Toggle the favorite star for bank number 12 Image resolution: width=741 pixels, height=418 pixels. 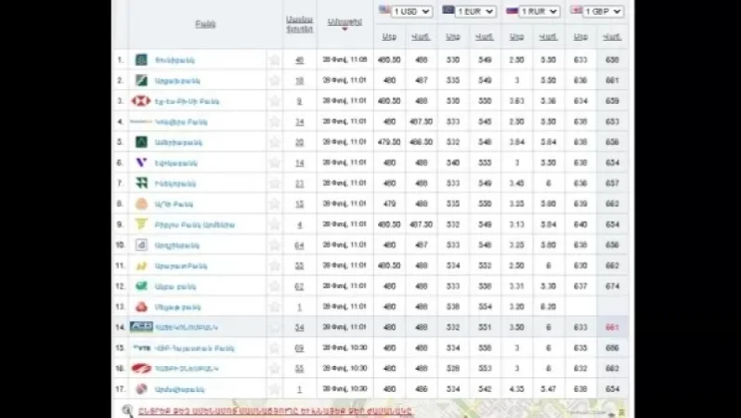[x=274, y=286]
